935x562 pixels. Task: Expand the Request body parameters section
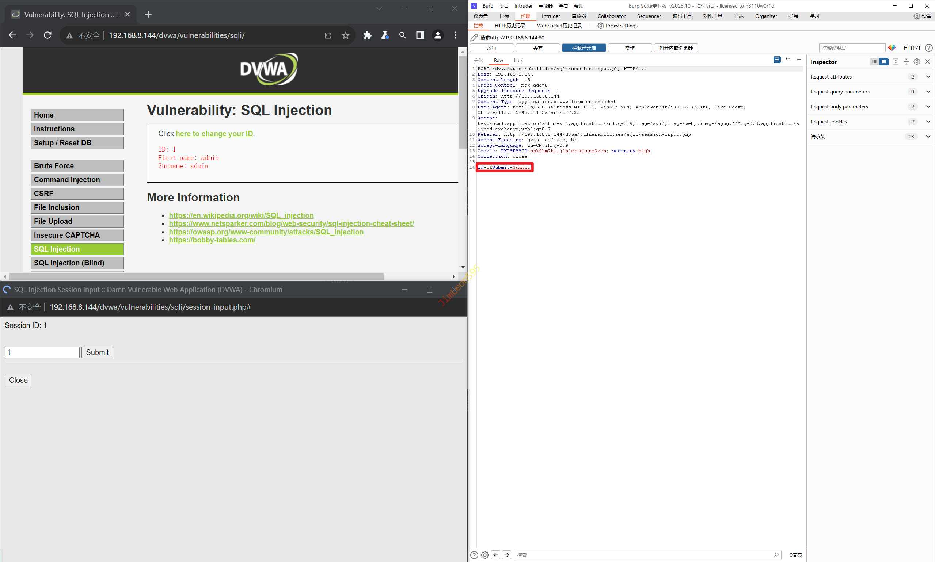click(x=928, y=107)
